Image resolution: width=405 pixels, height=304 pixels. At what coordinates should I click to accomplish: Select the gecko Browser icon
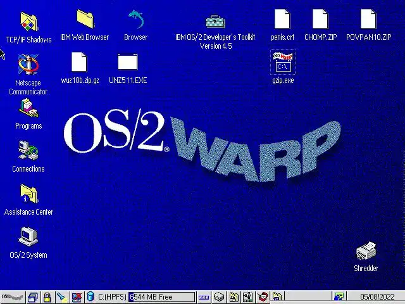pyautogui.click(x=136, y=19)
